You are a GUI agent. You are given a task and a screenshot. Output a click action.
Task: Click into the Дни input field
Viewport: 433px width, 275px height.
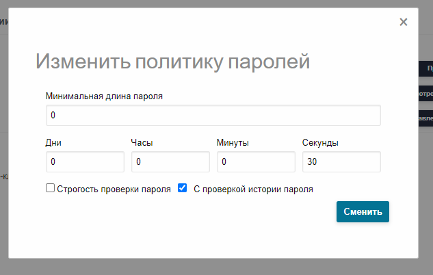coord(85,161)
